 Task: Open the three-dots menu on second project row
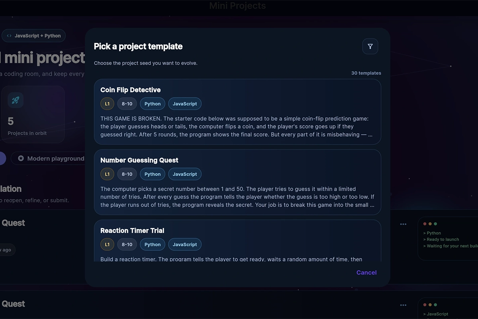coord(403,305)
